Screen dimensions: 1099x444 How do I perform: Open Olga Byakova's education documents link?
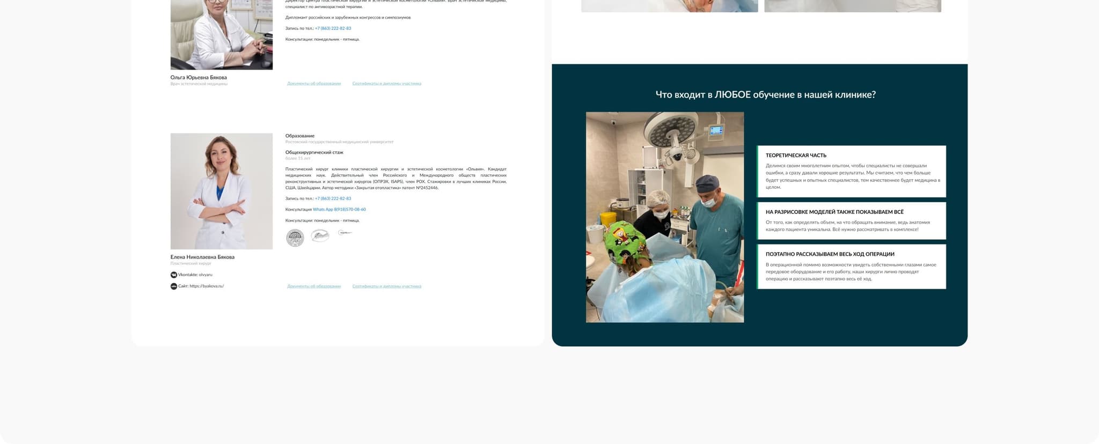[x=314, y=84]
